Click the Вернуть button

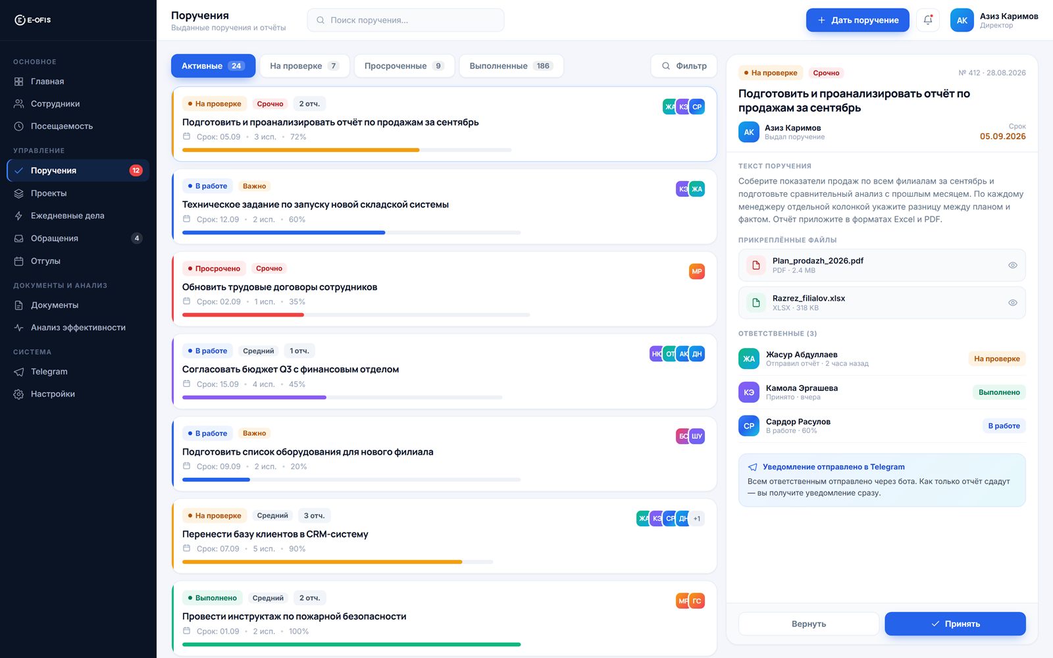pos(809,624)
